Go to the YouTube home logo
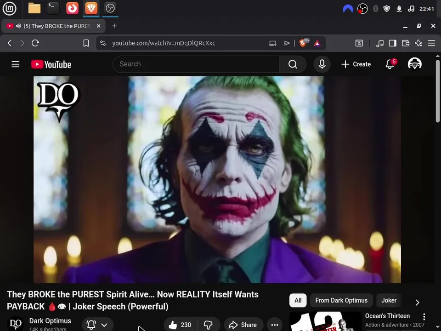This screenshot has height=331, width=441. click(x=51, y=64)
